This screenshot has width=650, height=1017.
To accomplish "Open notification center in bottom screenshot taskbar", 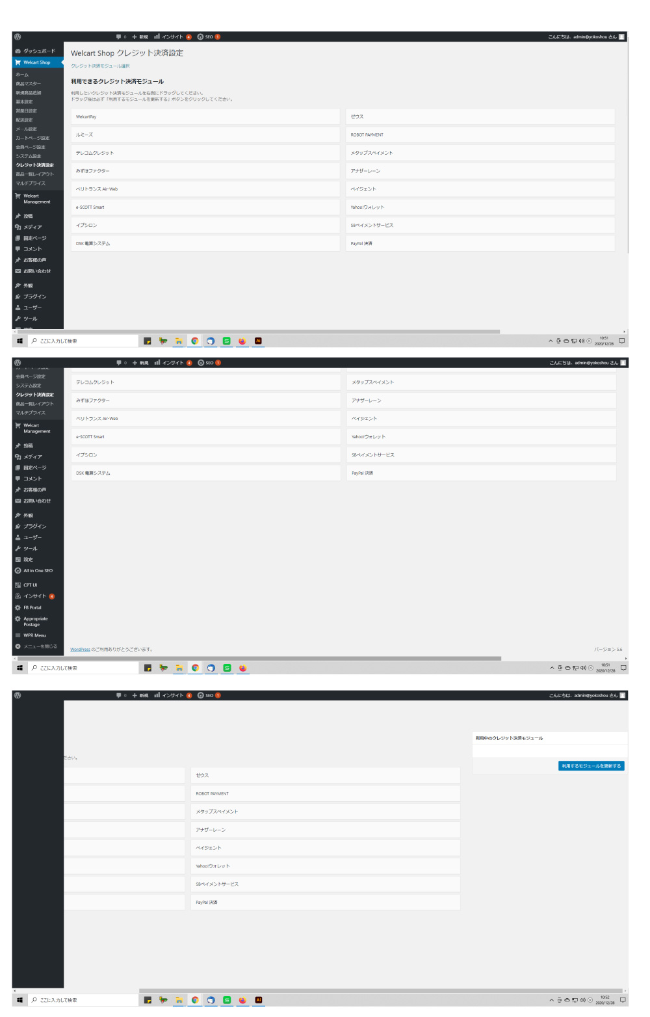I will coord(623,1000).
